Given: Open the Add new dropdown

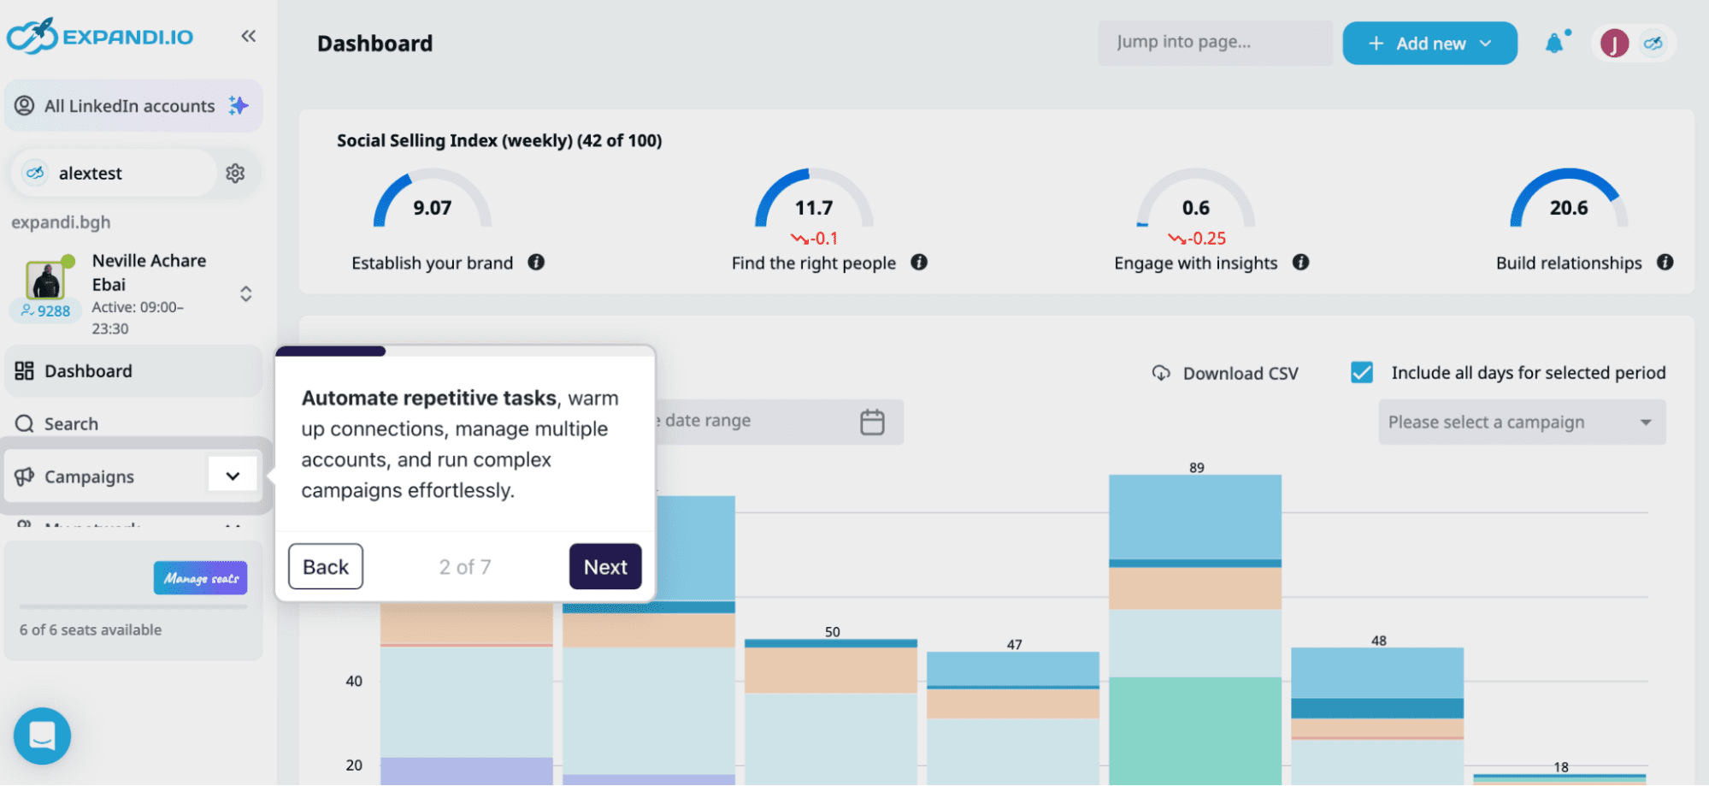Looking at the screenshot, I should (x=1429, y=44).
